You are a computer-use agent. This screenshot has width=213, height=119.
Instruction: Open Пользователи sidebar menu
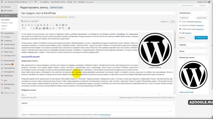(x=9, y=68)
